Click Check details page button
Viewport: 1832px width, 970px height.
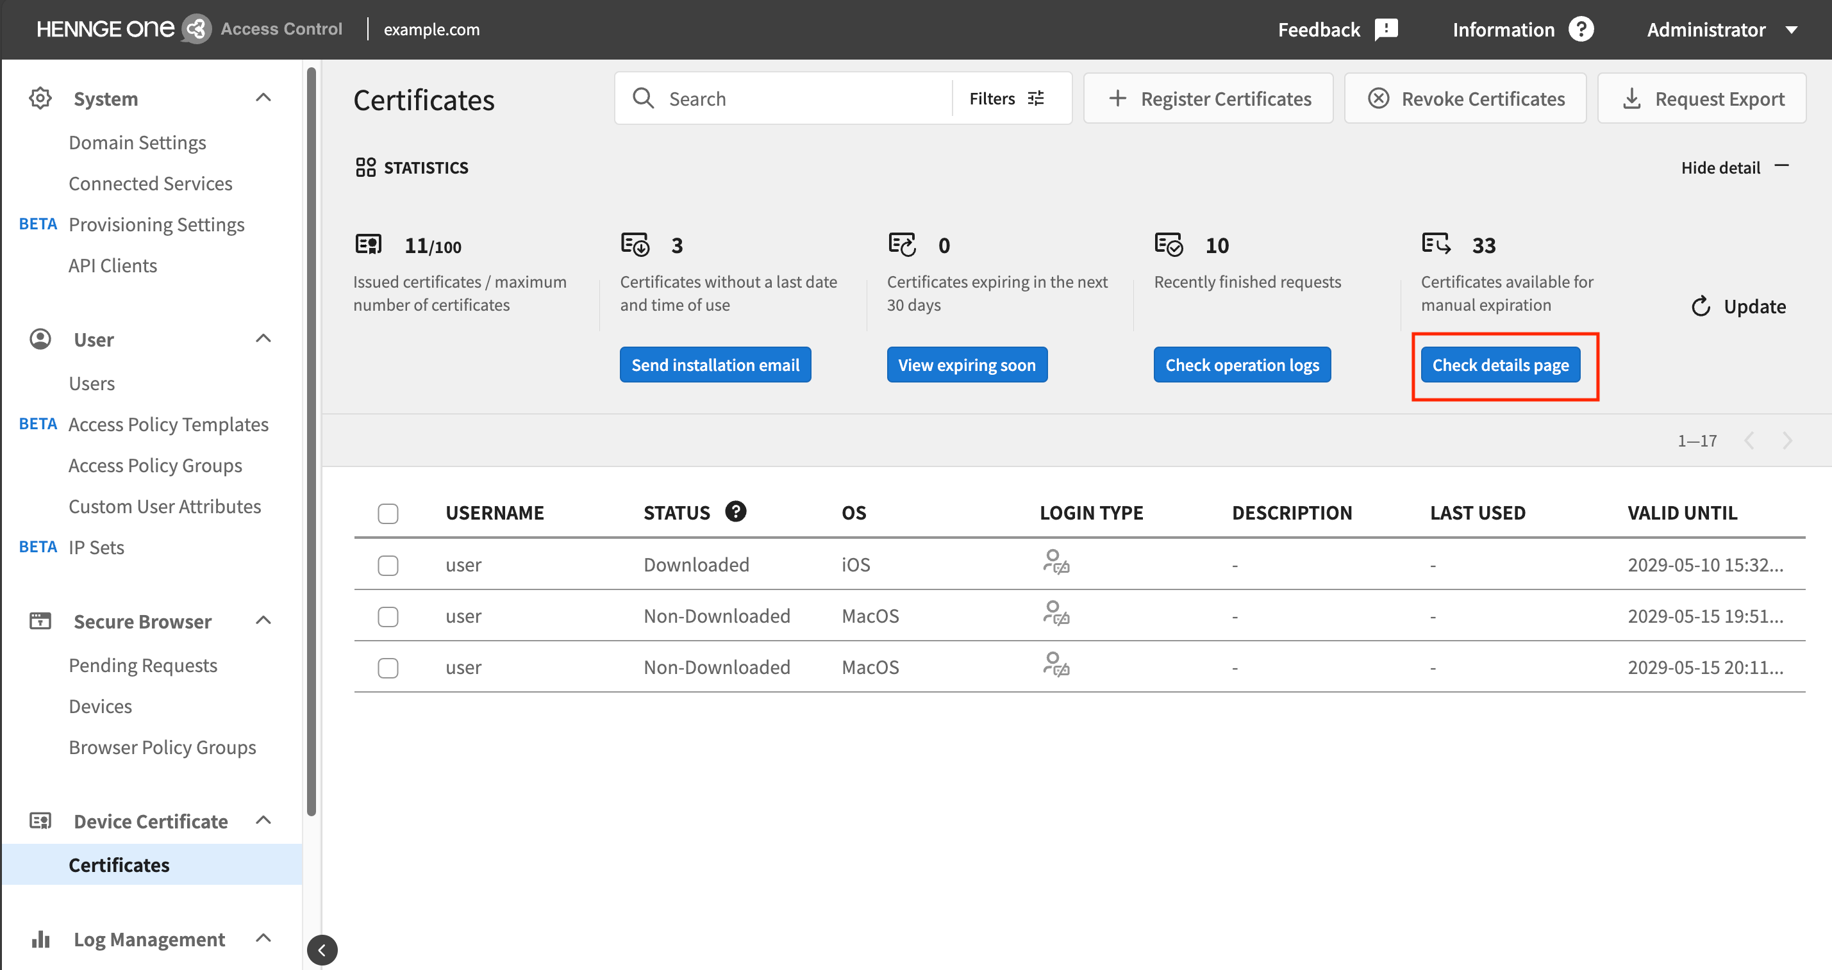pos(1501,365)
